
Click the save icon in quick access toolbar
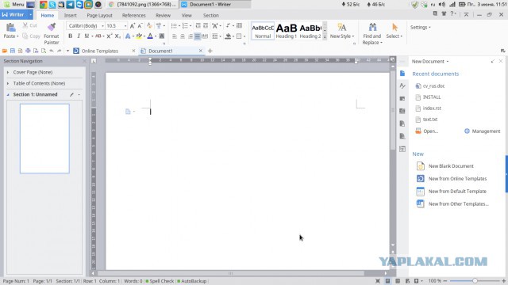(13, 51)
